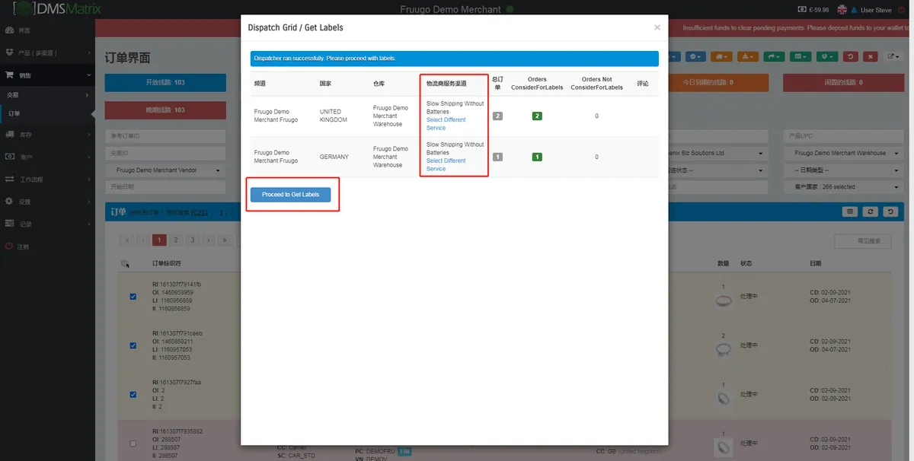Select the 订单 sidebar submenu item
Viewport: 914px width, 461px height.
point(47,113)
